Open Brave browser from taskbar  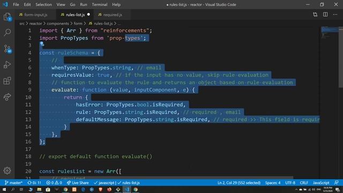(x=101, y=189)
